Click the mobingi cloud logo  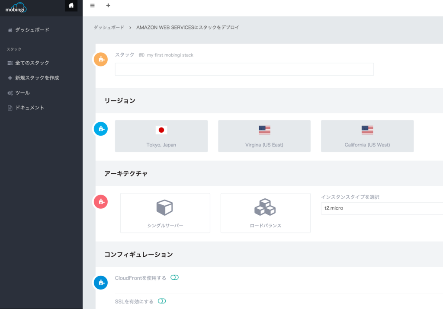coord(16,8)
